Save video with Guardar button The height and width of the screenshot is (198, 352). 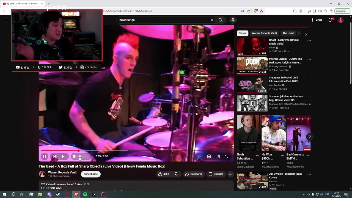pos(216,174)
